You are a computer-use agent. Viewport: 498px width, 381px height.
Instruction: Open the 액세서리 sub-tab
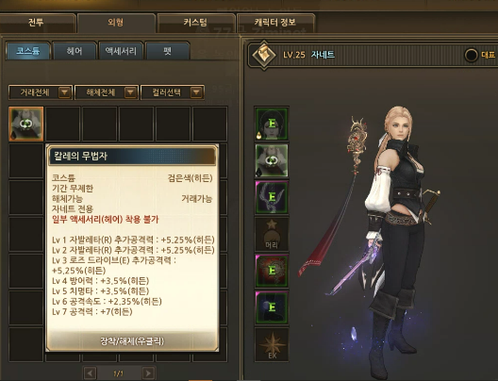coord(121,51)
